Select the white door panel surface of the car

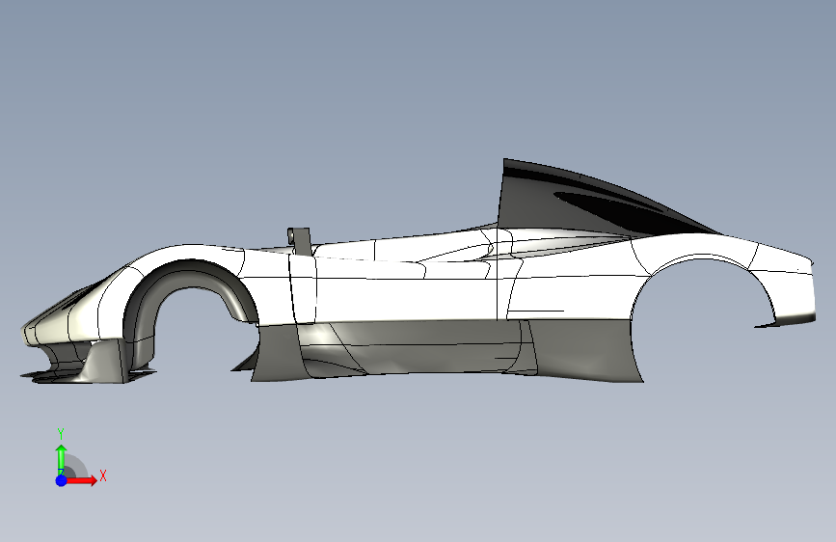click(405, 299)
